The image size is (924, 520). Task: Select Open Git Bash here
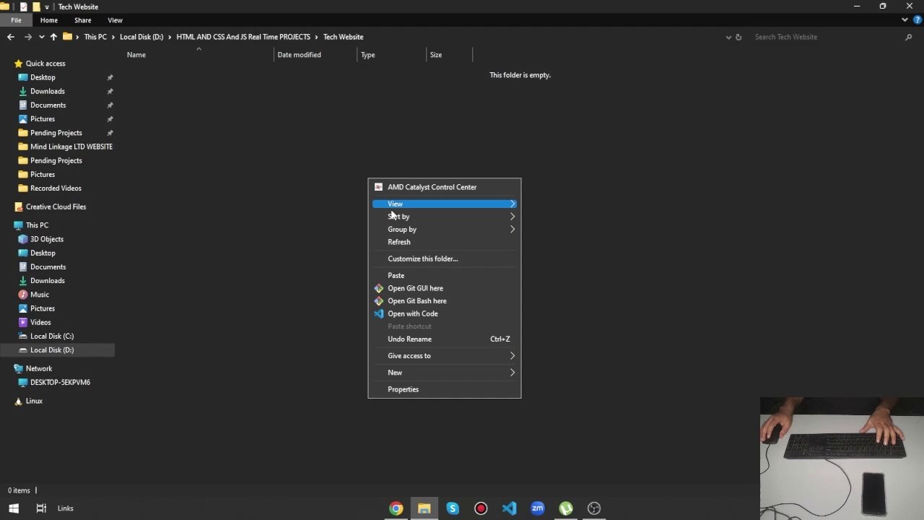click(x=417, y=301)
